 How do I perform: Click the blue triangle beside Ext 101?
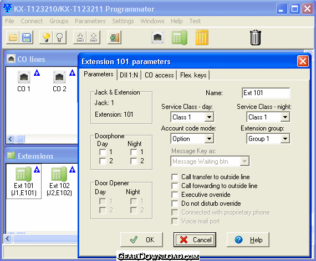[x=37, y=170]
